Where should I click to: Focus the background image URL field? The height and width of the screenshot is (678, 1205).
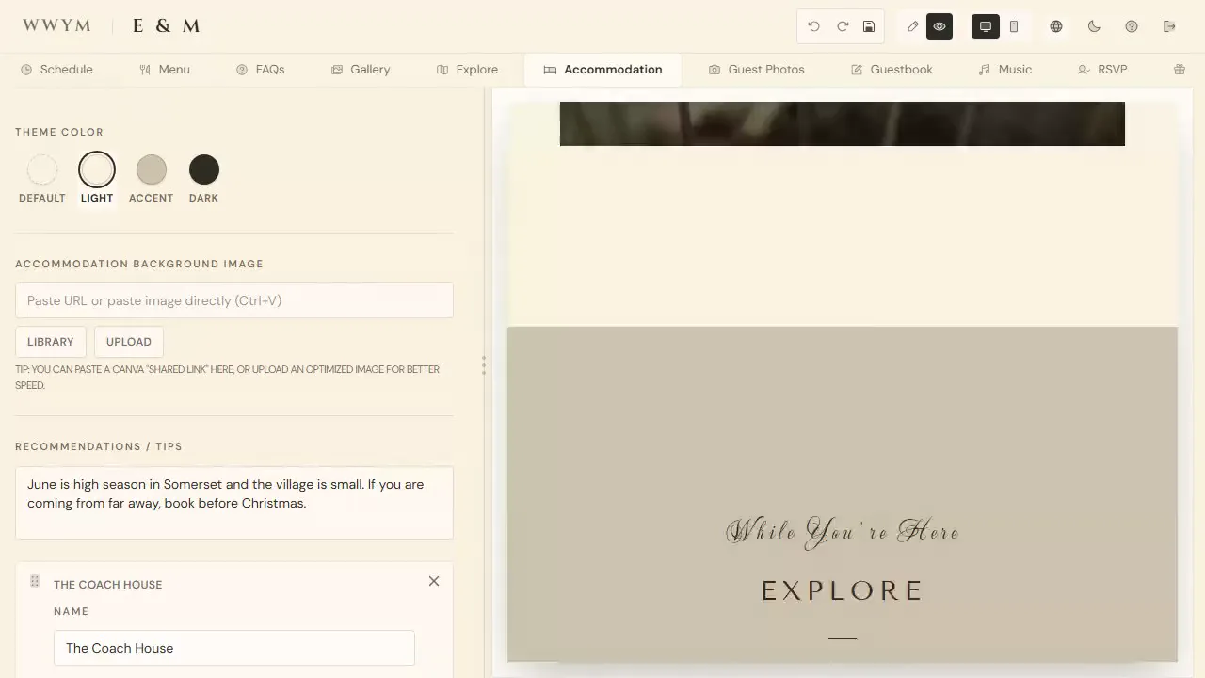pos(234,300)
